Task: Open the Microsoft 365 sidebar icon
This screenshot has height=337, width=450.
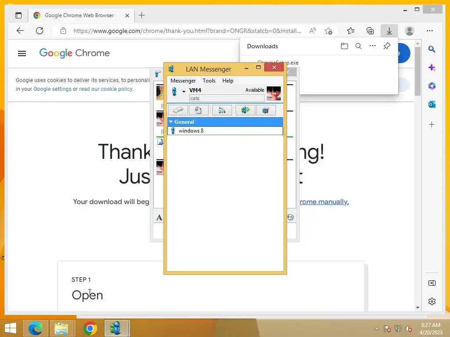Action: pos(432,86)
